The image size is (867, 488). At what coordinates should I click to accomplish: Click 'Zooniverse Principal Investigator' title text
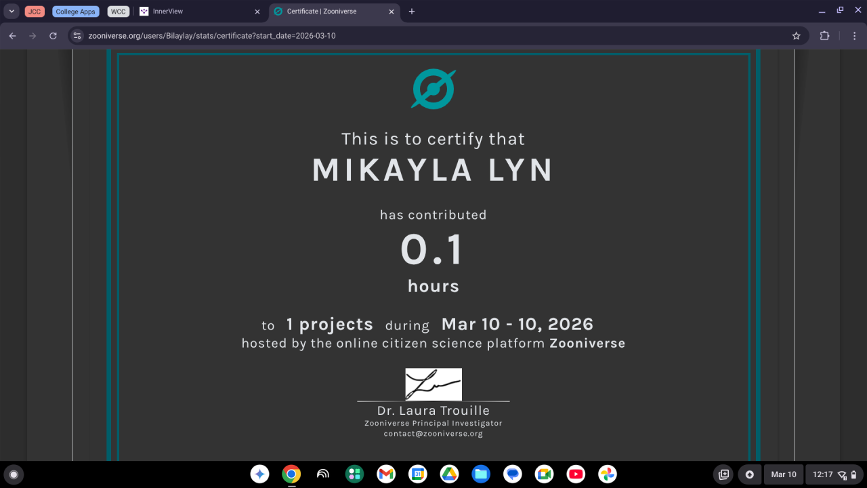click(433, 423)
